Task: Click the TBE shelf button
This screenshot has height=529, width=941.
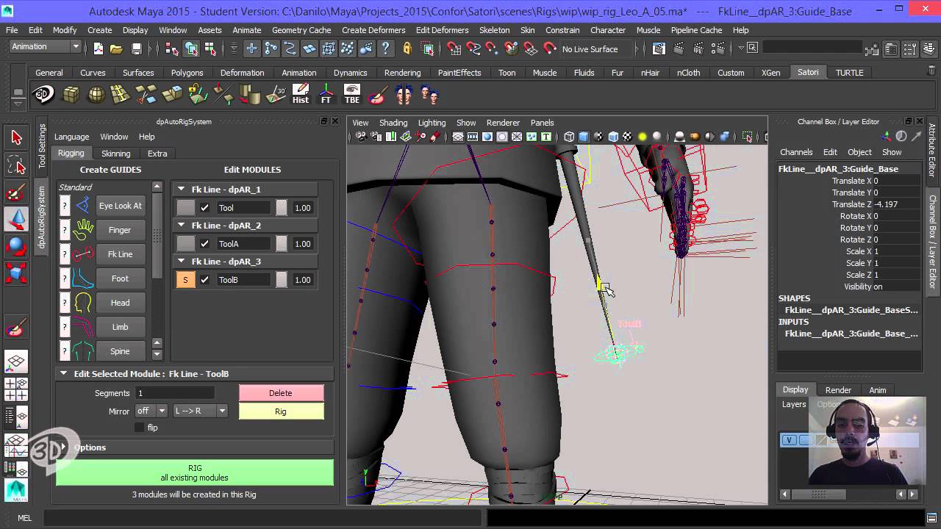Action: click(x=352, y=94)
